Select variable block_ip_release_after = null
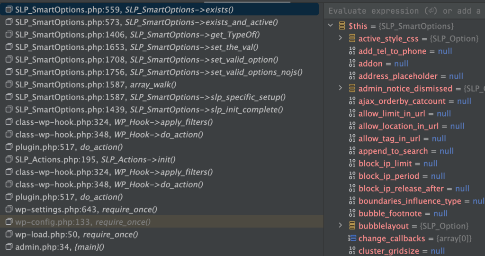 pyautogui.click(x=413, y=189)
